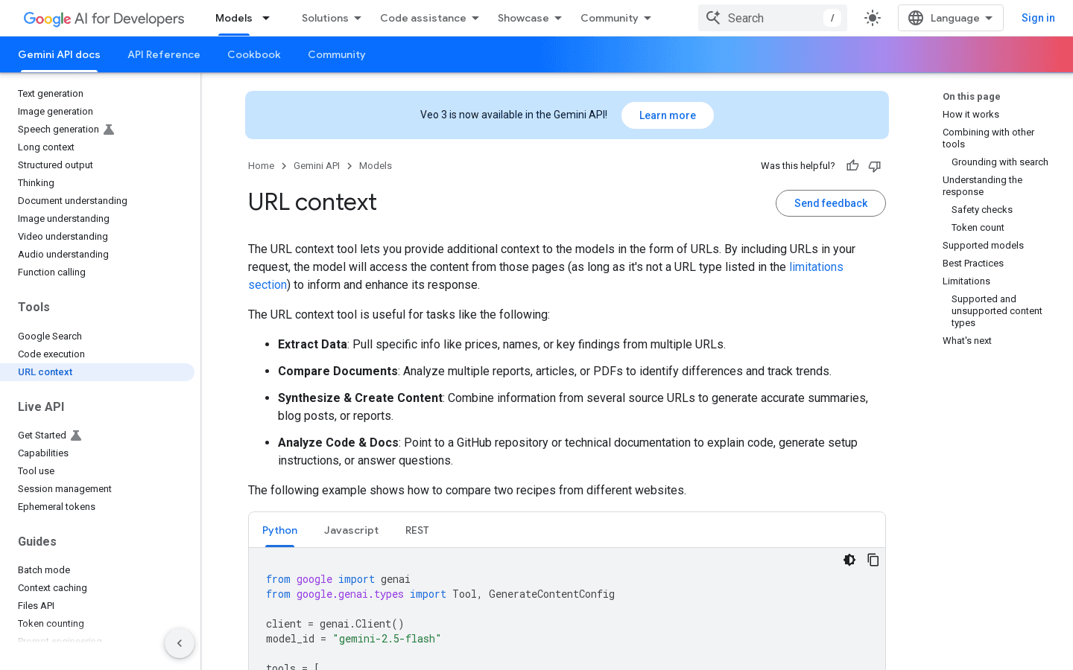The image size is (1073, 670).
Task: Switch to the Gemini API docs tab
Action: [x=59, y=54]
